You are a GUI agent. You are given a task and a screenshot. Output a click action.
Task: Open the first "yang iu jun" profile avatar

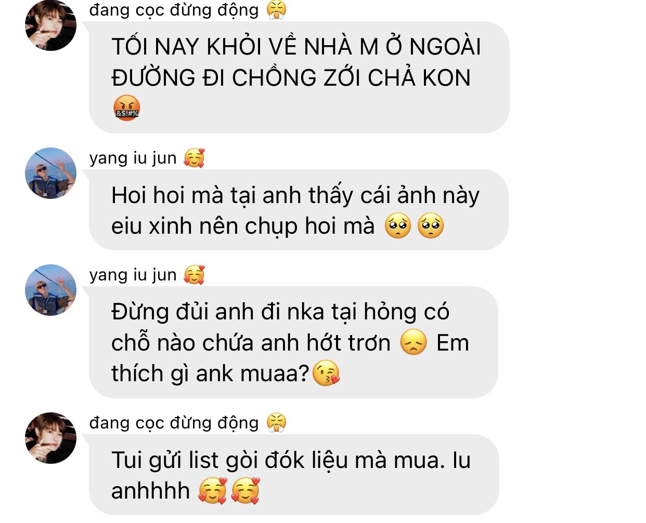click(x=50, y=173)
